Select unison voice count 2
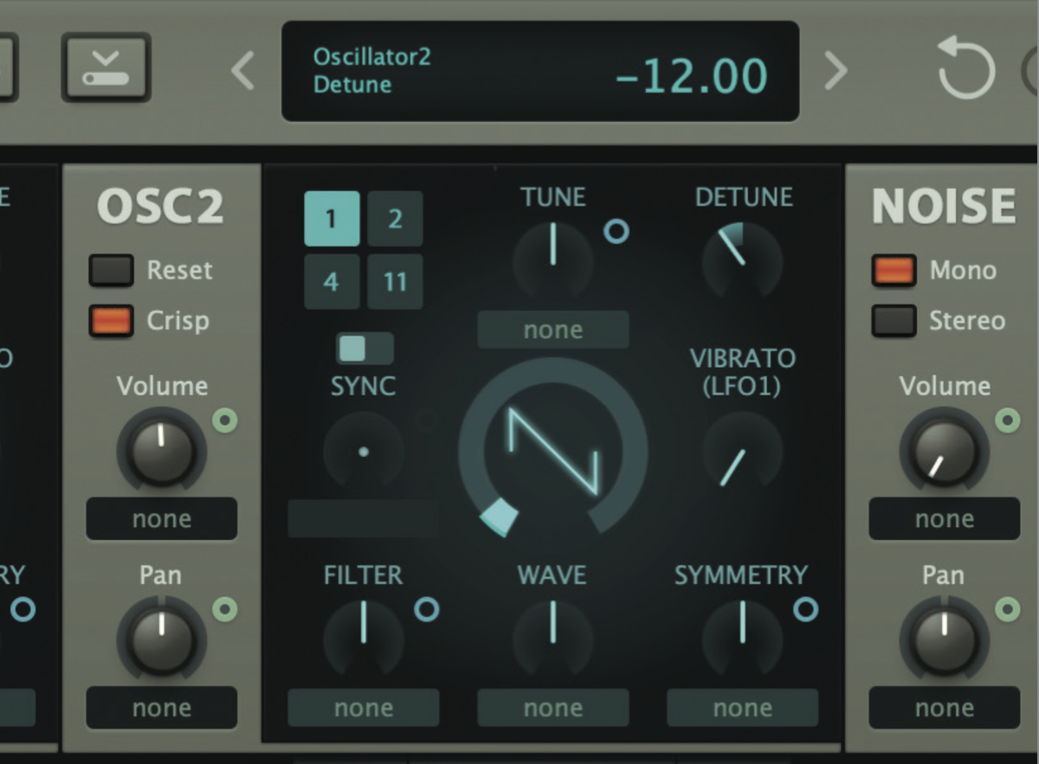The image size is (1039, 764). pos(395,219)
